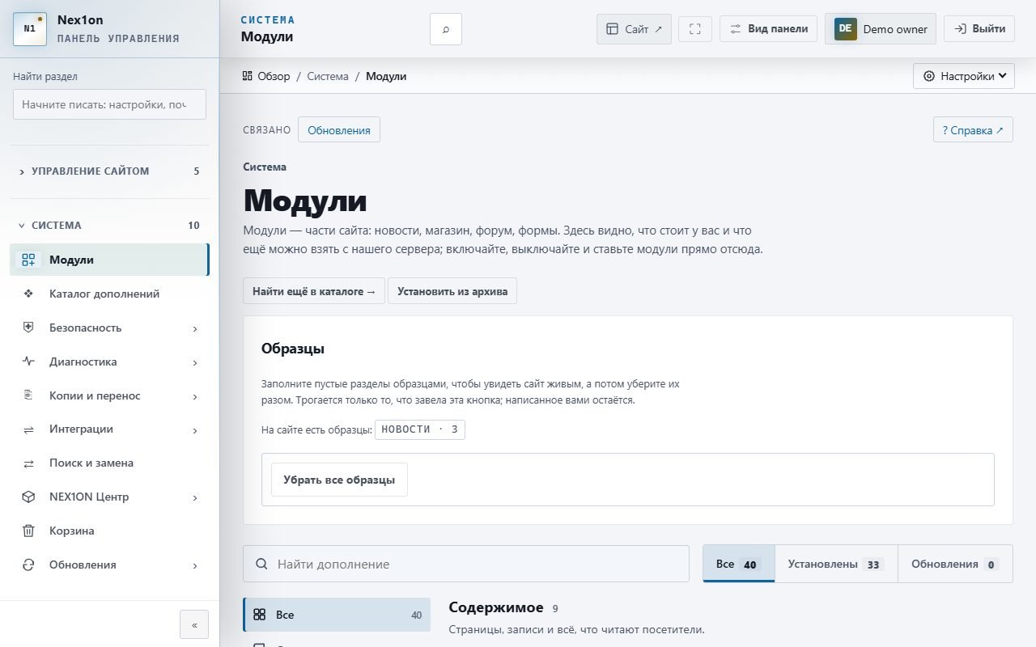Click the Поиск и замена icon
Image resolution: width=1036 pixels, height=647 pixels.
click(x=28, y=463)
